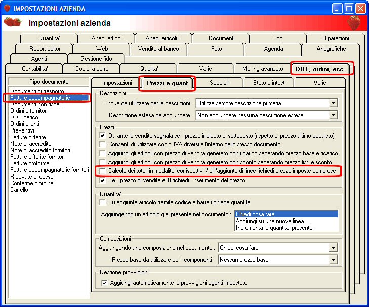
Task: Select 'Ricevute di cassa' document type
Action: coord(49,177)
